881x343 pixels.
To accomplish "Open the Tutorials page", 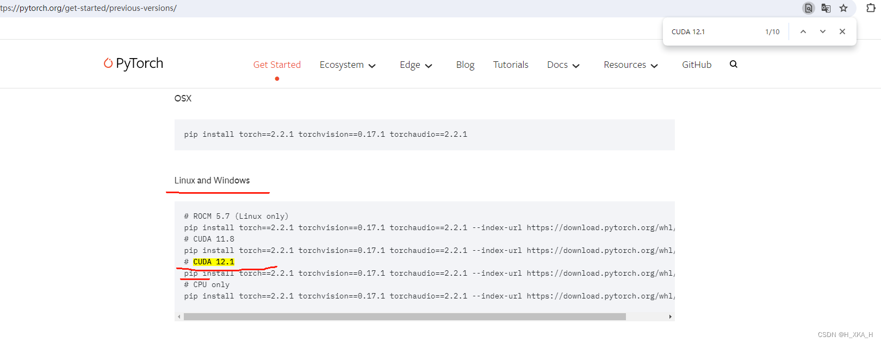I will pyautogui.click(x=511, y=65).
